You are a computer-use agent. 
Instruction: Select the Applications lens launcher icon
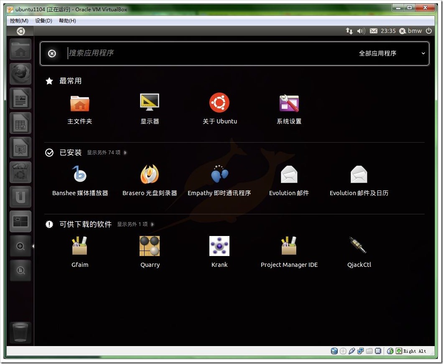click(x=20, y=246)
